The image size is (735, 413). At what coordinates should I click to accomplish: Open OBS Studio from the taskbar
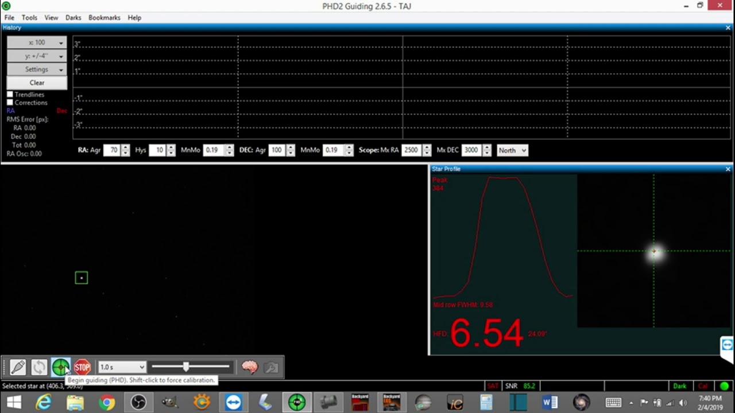click(138, 402)
